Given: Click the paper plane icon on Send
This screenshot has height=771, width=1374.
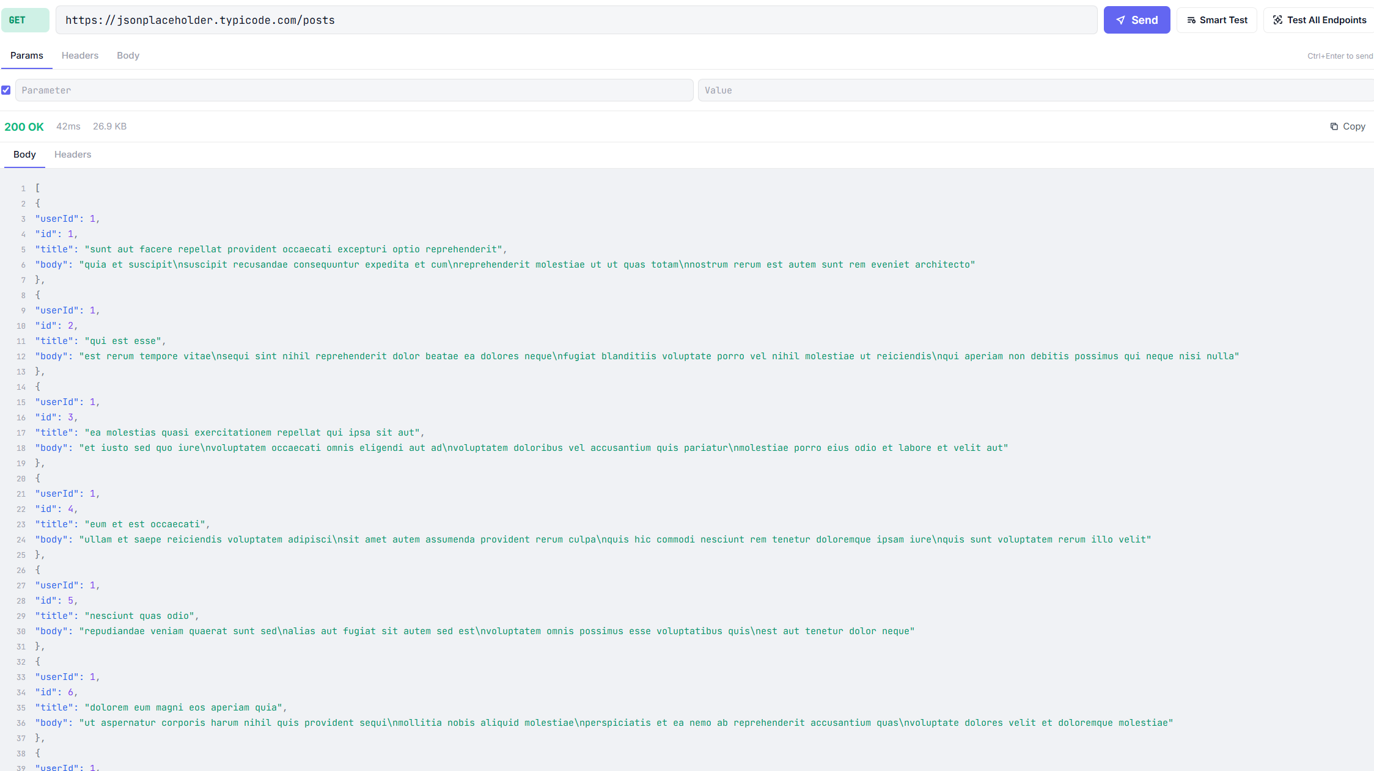Looking at the screenshot, I should [1120, 20].
